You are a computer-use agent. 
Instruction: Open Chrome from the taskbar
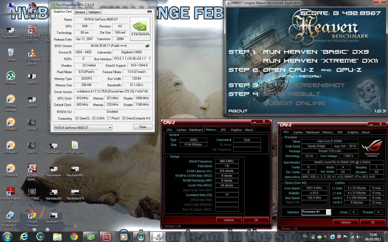point(74,237)
